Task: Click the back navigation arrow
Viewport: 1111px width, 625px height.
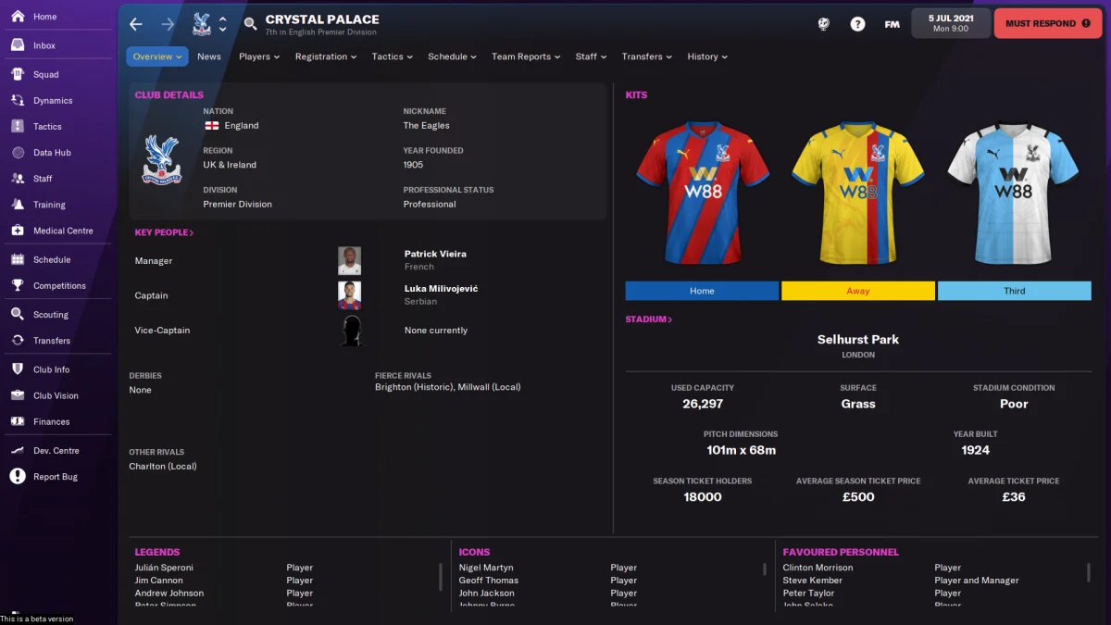Action: point(136,24)
